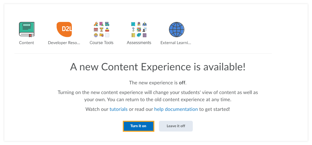Open the green Content book icon
The width and height of the screenshot is (312, 145).
[x=27, y=30]
